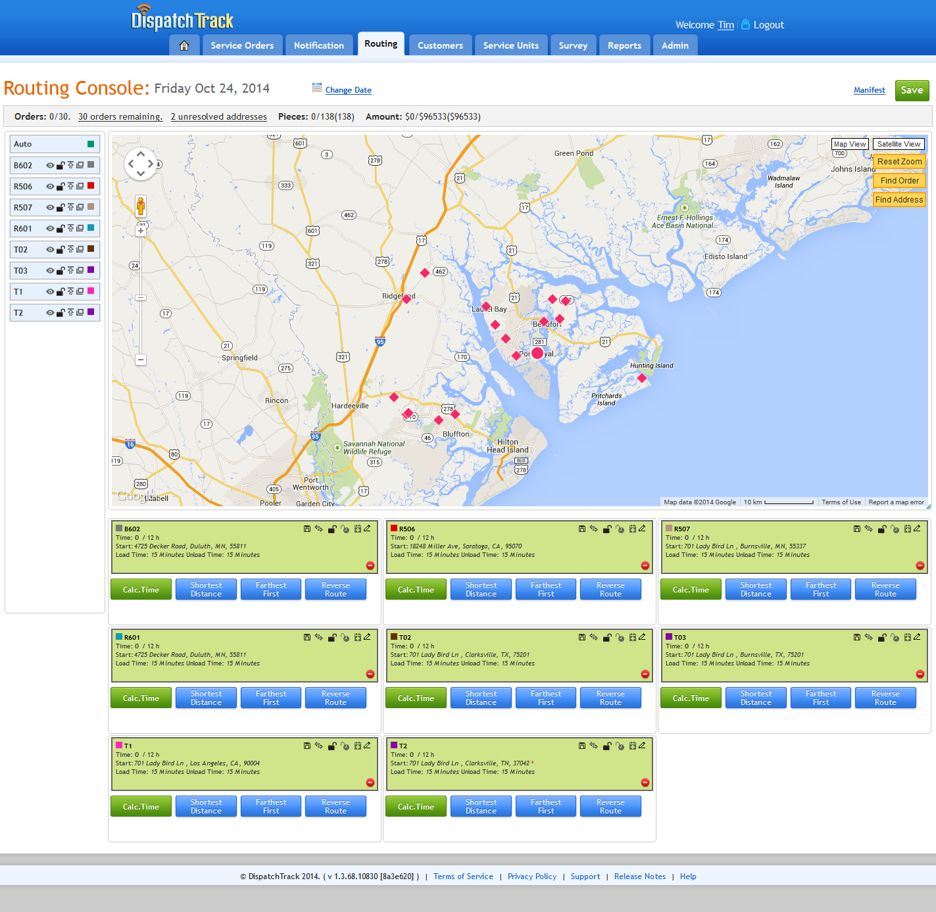Save the B602 route with the disk icon
This screenshot has width=936, height=912.
(x=307, y=528)
